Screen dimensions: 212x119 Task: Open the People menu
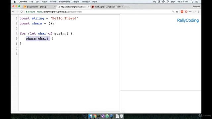76,2
